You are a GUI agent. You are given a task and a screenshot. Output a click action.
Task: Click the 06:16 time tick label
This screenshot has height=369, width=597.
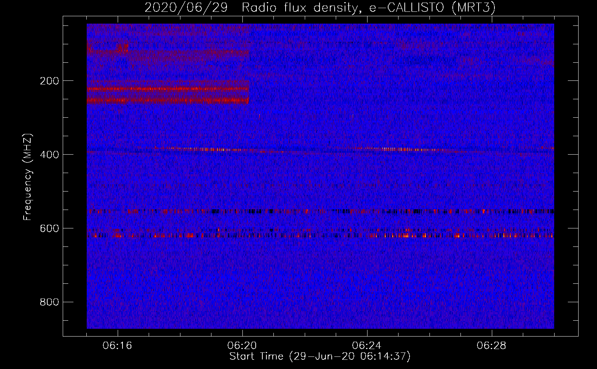(117, 346)
